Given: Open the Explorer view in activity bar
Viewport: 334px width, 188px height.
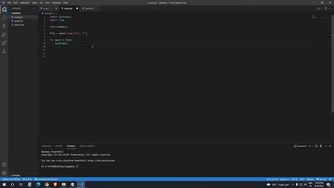Looking at the screenshot, I should pyautogui.click(x=4, y=9).
